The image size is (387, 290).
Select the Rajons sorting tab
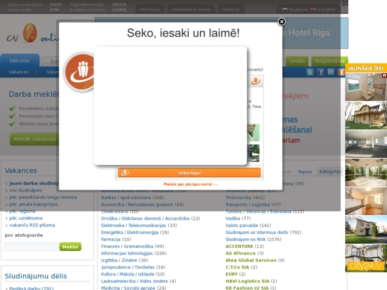305,172
